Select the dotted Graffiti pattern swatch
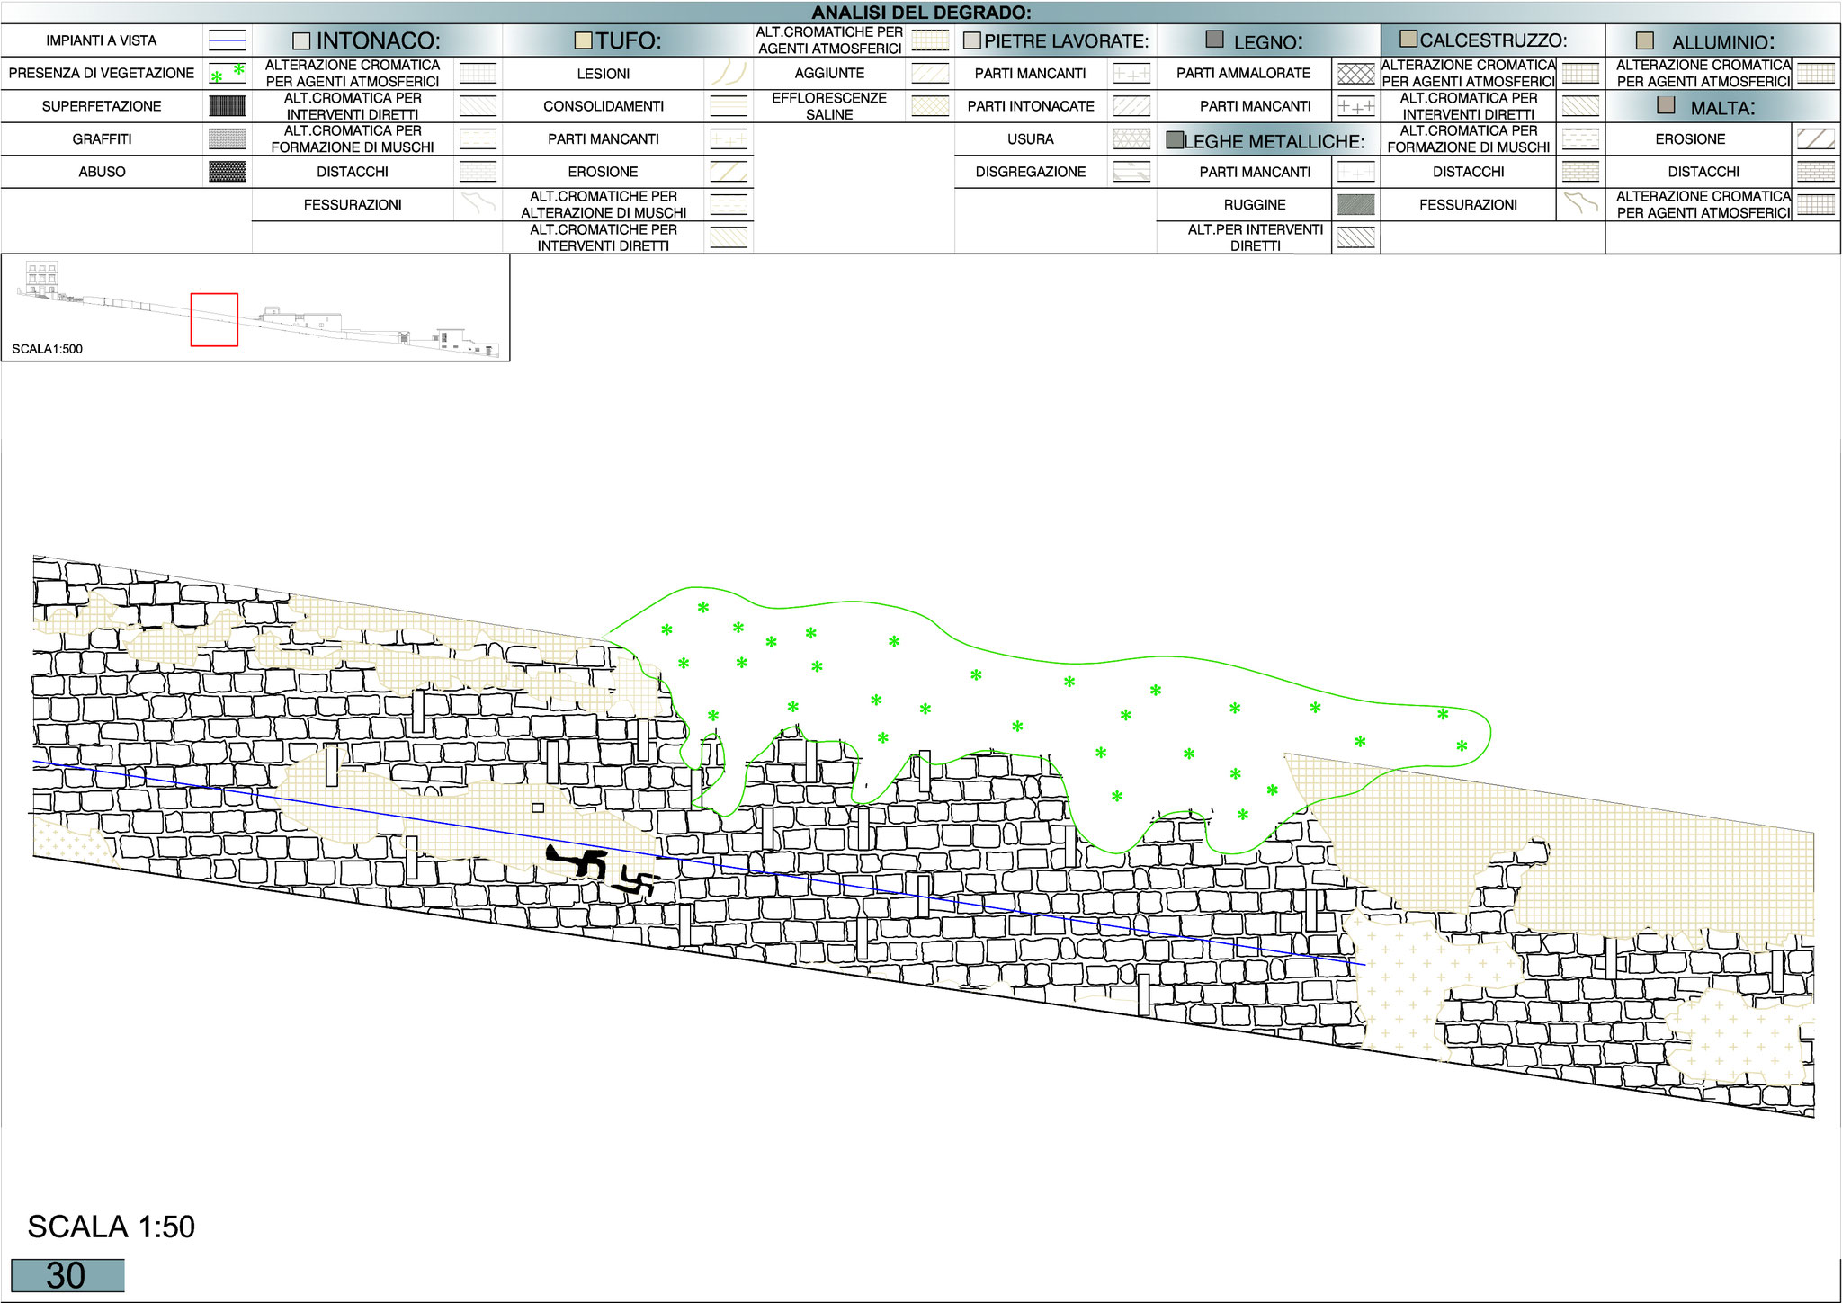The width and height of the screenshot is (1842, 1303). [227, 138]
